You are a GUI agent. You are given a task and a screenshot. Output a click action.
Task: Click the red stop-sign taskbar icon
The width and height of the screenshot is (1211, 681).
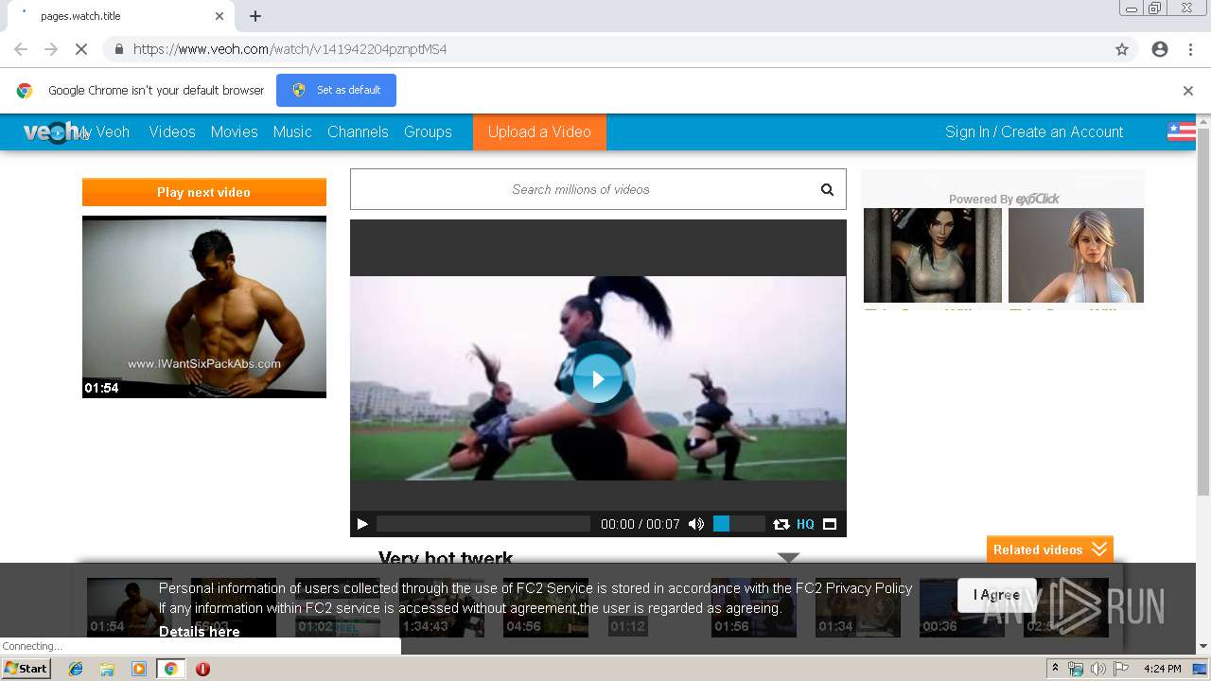(x=202, y=669)
